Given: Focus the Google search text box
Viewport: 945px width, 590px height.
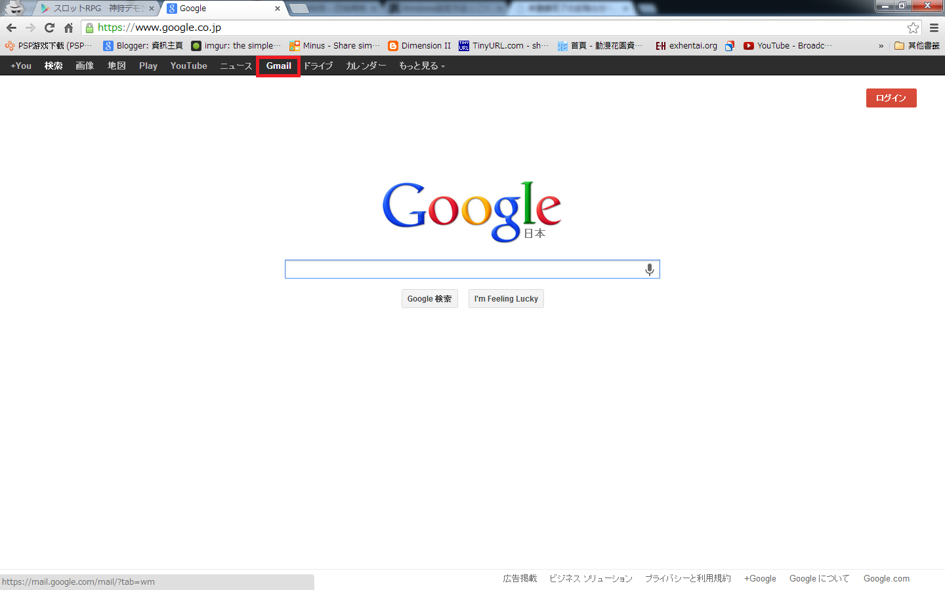Looking at the screenshot, I should (463, 269).
